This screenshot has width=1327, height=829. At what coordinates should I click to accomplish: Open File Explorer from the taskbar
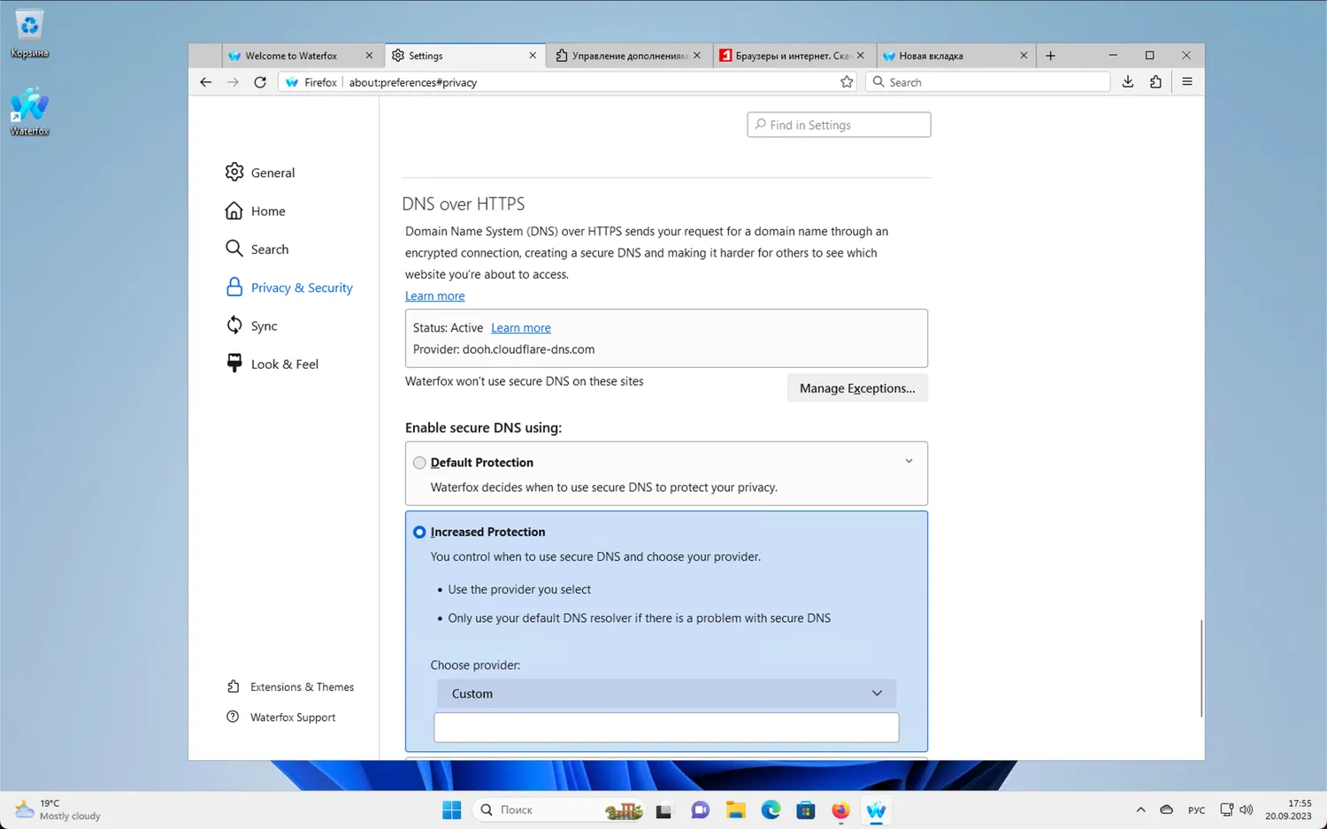click(735, 810)
